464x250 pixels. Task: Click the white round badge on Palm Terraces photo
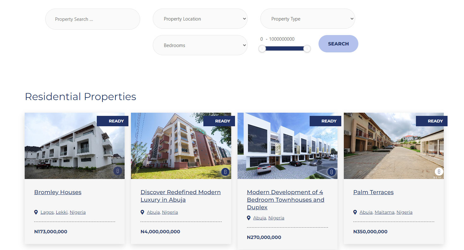[x=439, y=172]
